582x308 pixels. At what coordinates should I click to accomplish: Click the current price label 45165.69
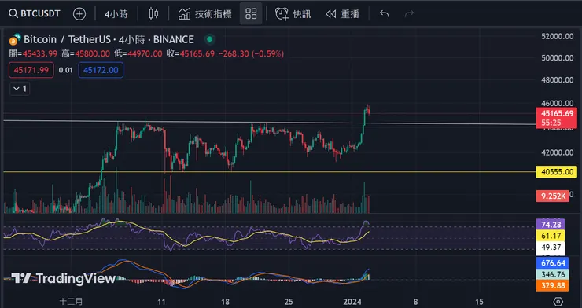tap(557, 113)
